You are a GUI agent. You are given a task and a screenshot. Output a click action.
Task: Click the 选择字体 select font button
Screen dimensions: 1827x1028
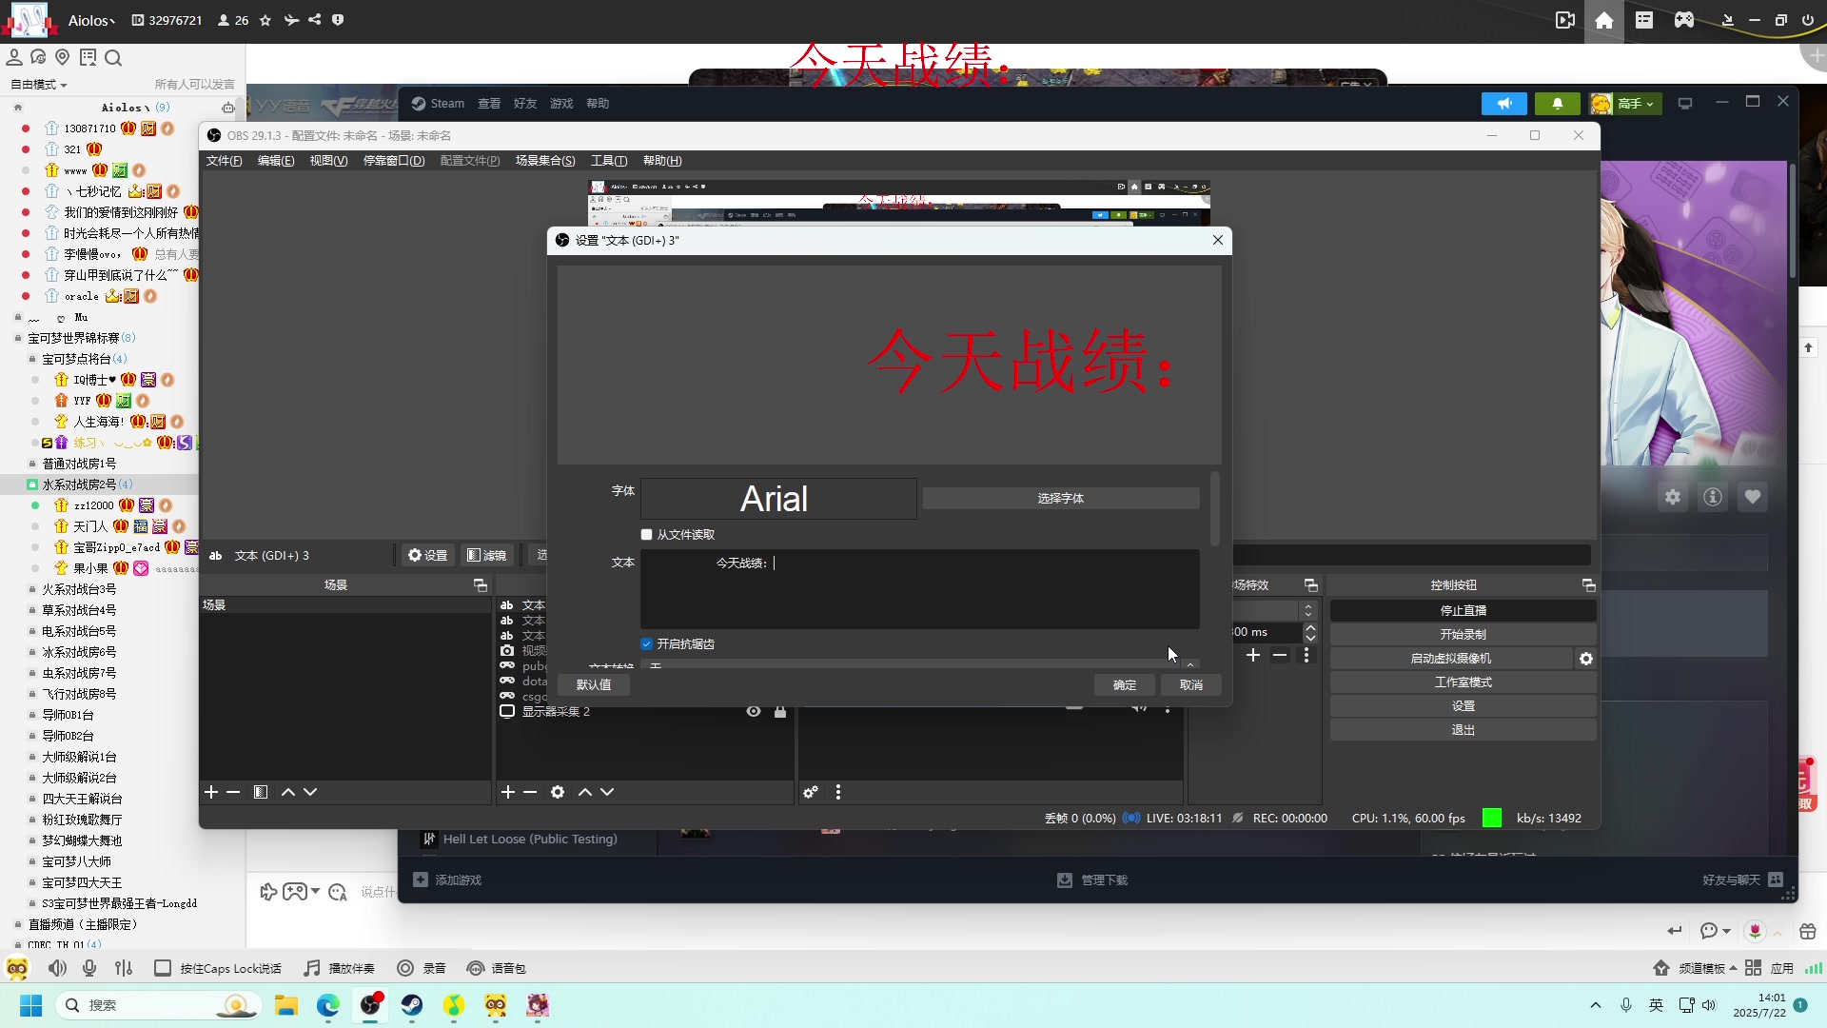click(1061, 499)
